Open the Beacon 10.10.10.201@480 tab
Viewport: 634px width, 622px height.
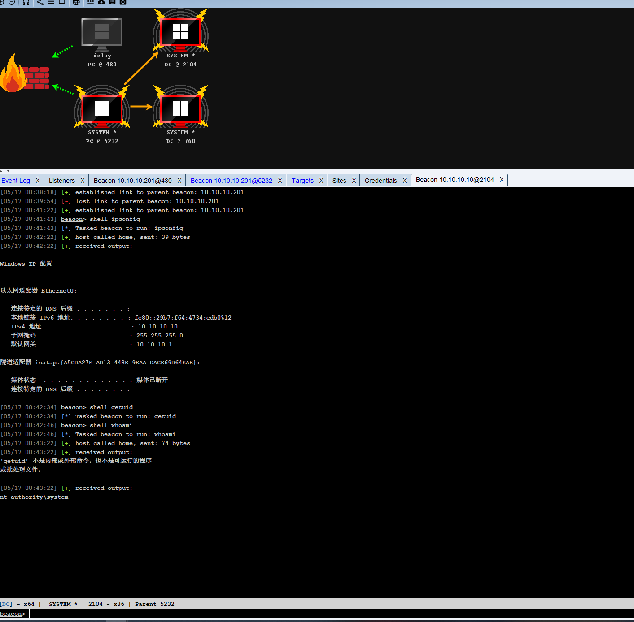point(133,181)
